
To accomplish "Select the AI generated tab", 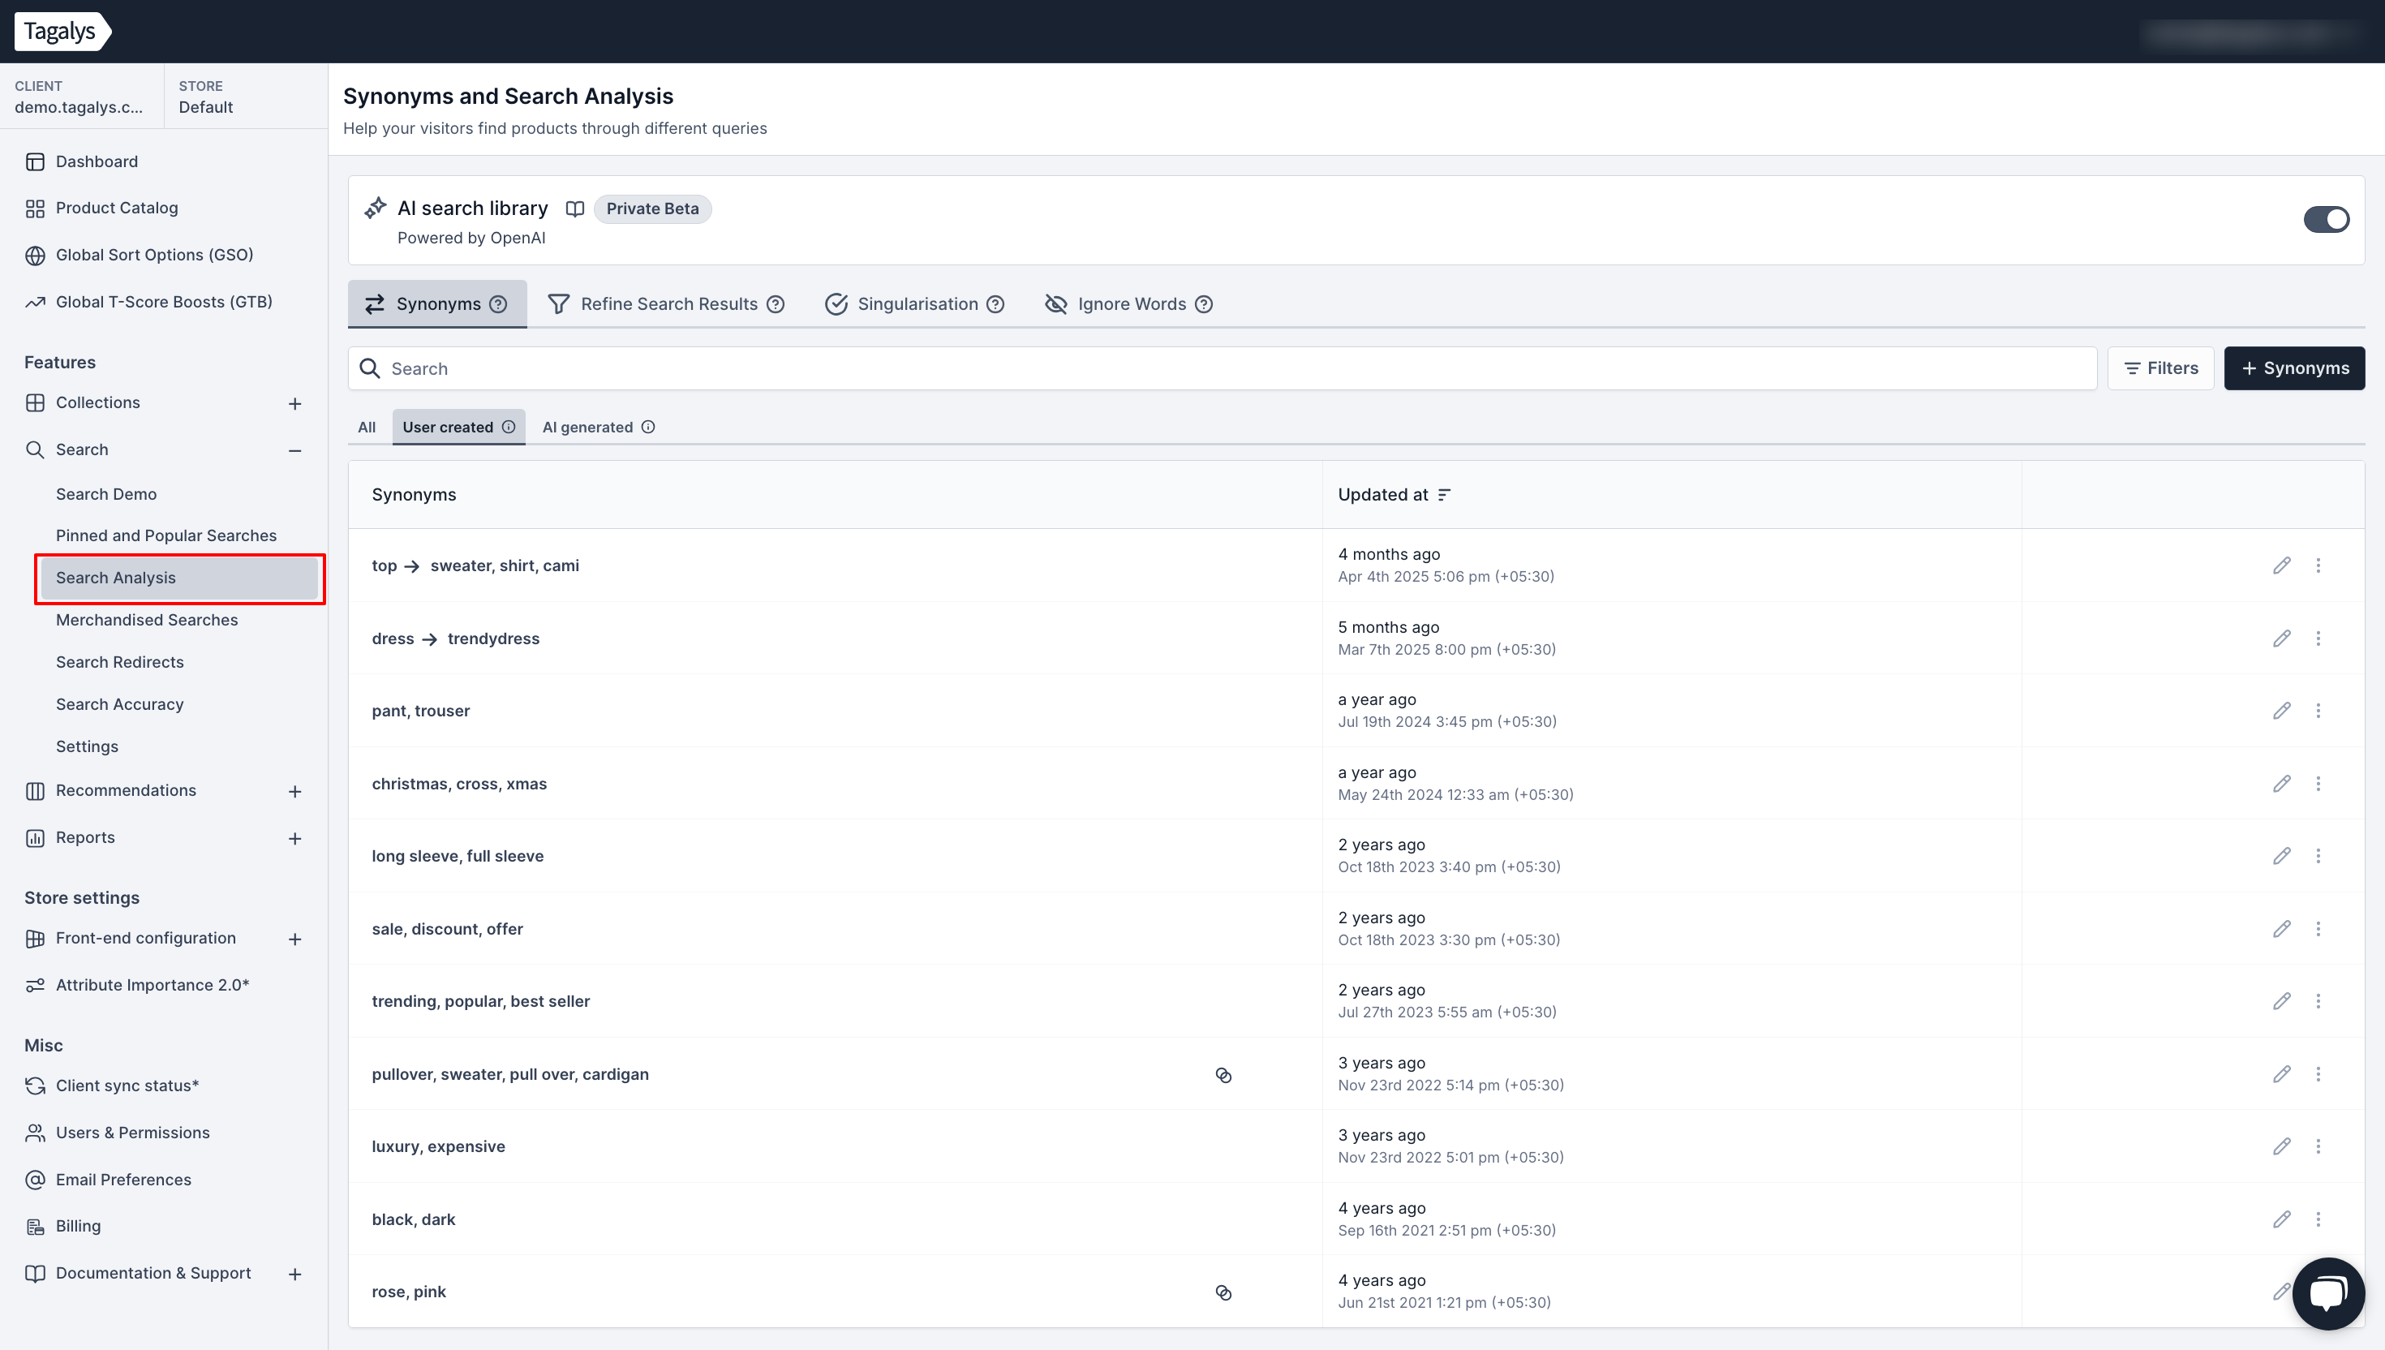I will click(599, 427).
